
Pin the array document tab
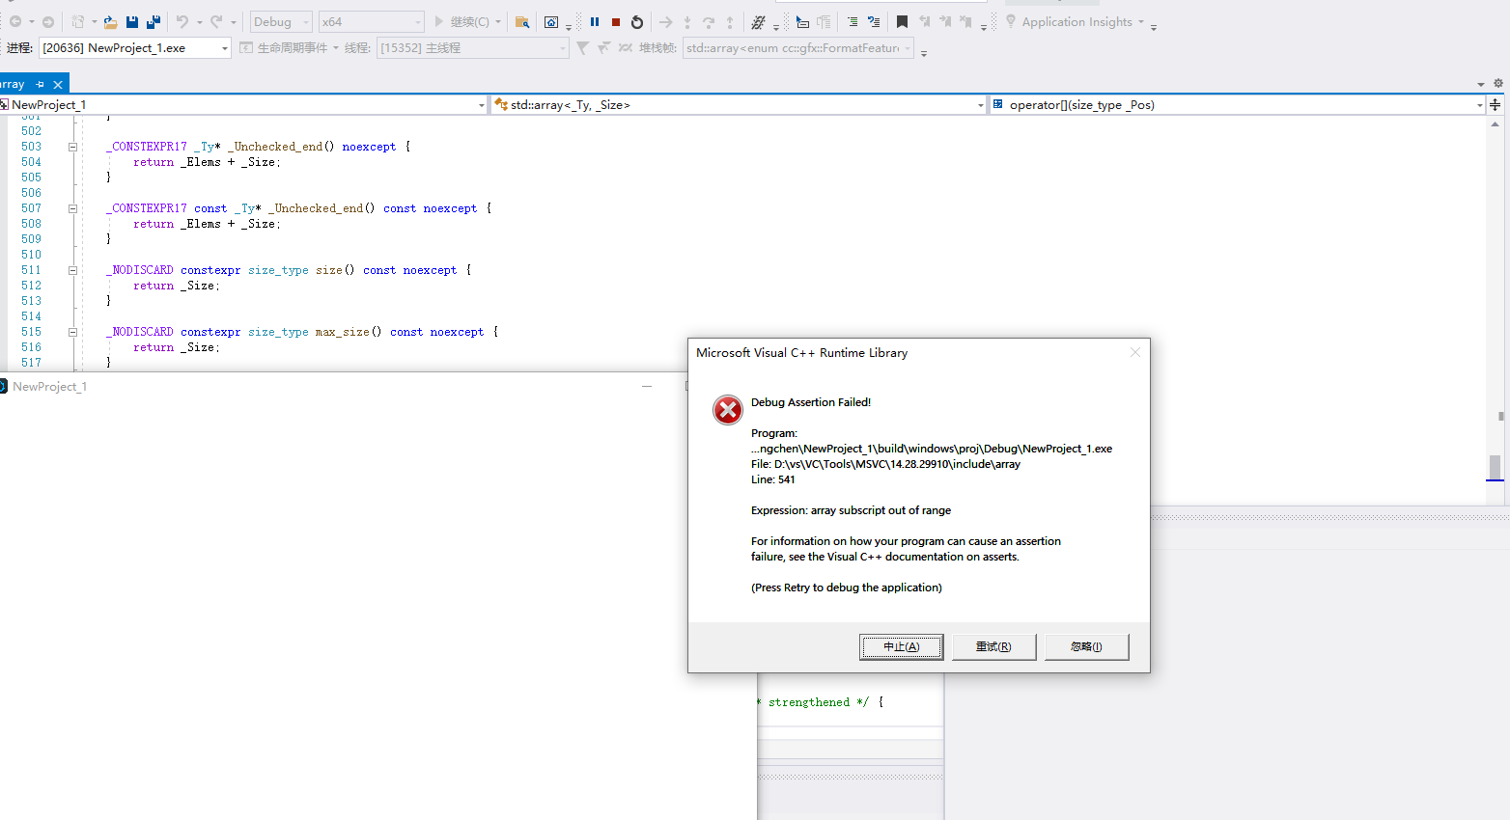(x=40, y=85)
